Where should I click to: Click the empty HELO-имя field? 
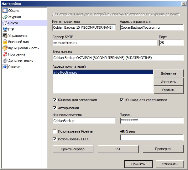[x=152, y=138]
